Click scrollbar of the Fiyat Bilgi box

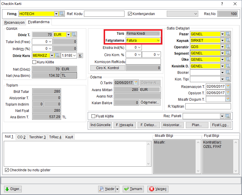[236, 157]
